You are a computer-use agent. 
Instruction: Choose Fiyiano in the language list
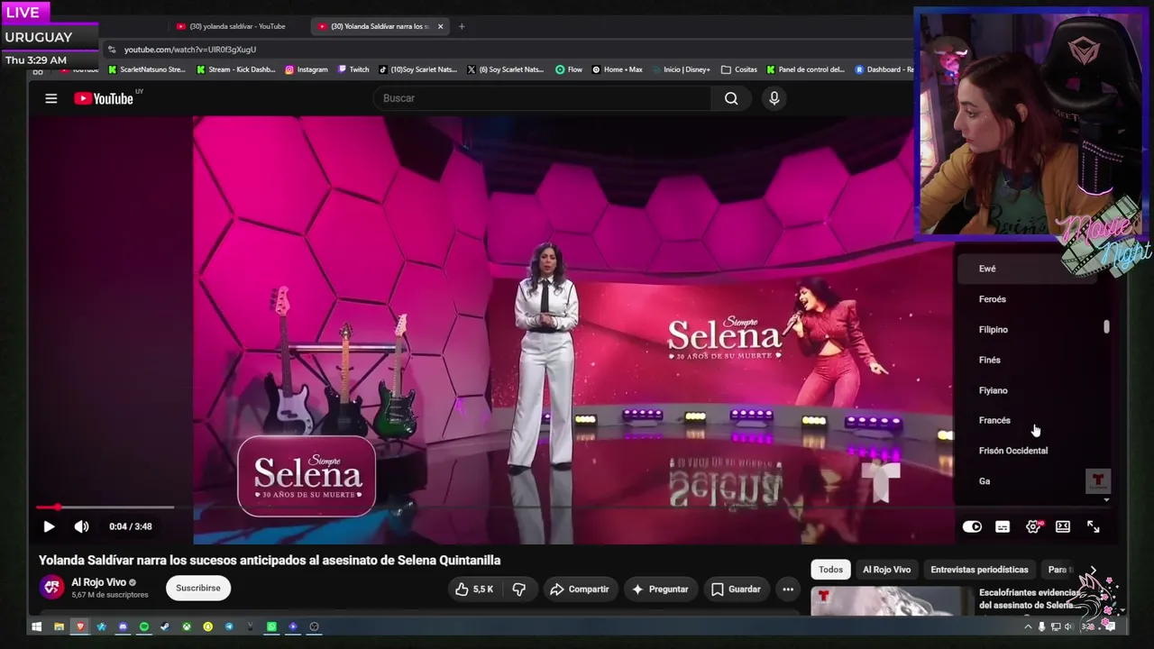(1028, 390)
